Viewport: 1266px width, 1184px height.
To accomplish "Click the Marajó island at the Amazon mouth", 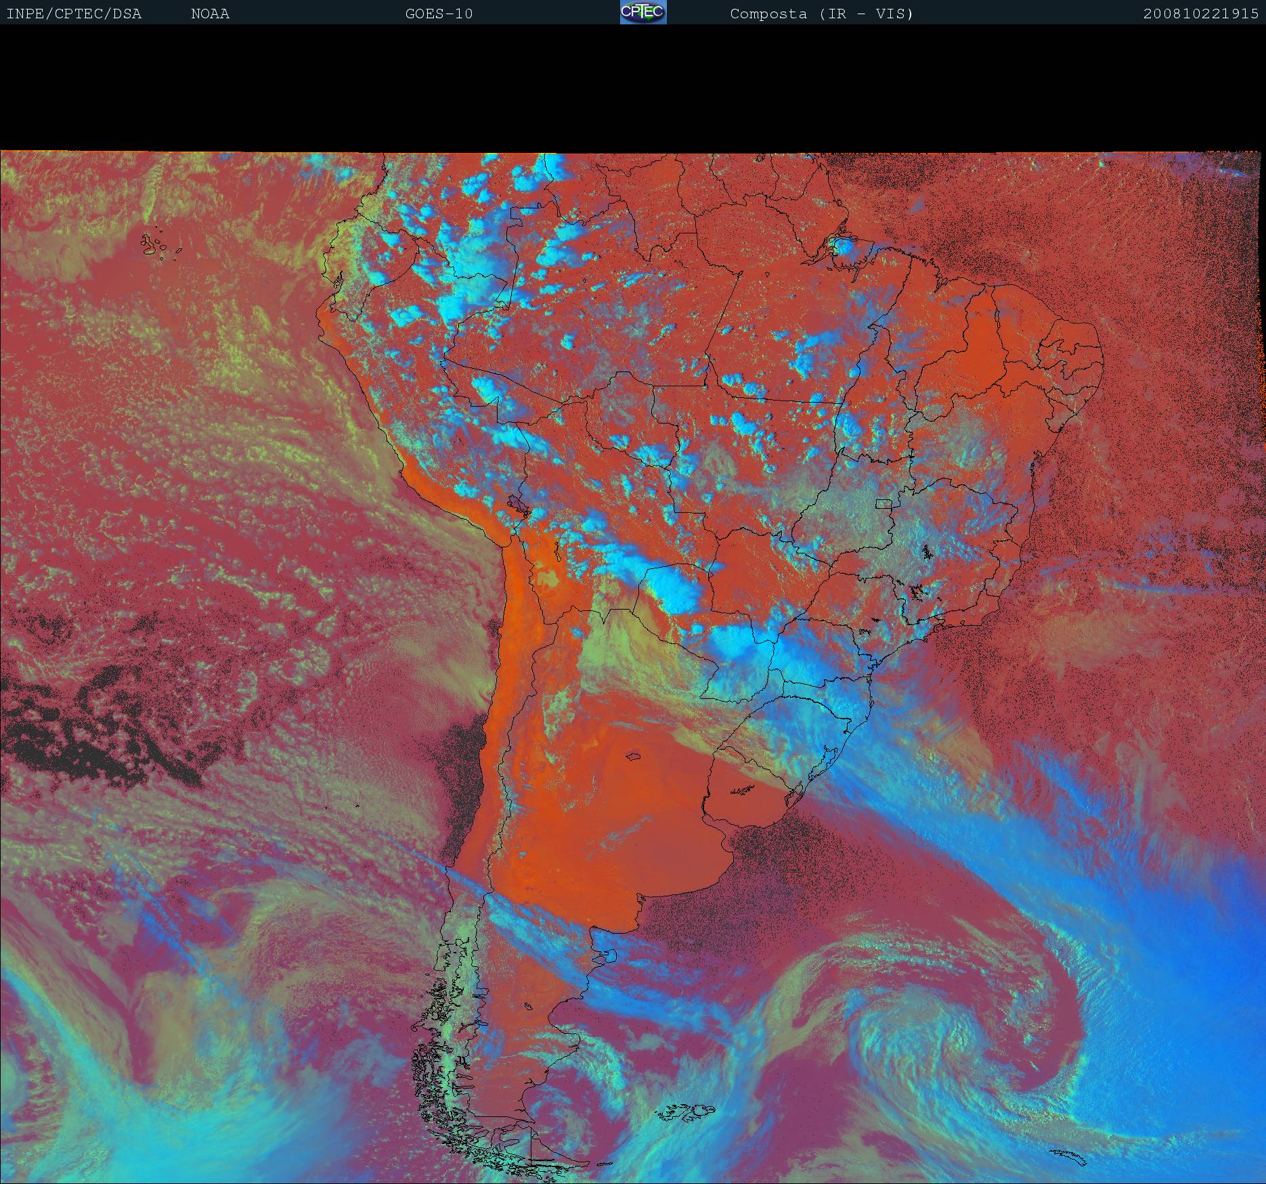I will [x=845, y=246].
